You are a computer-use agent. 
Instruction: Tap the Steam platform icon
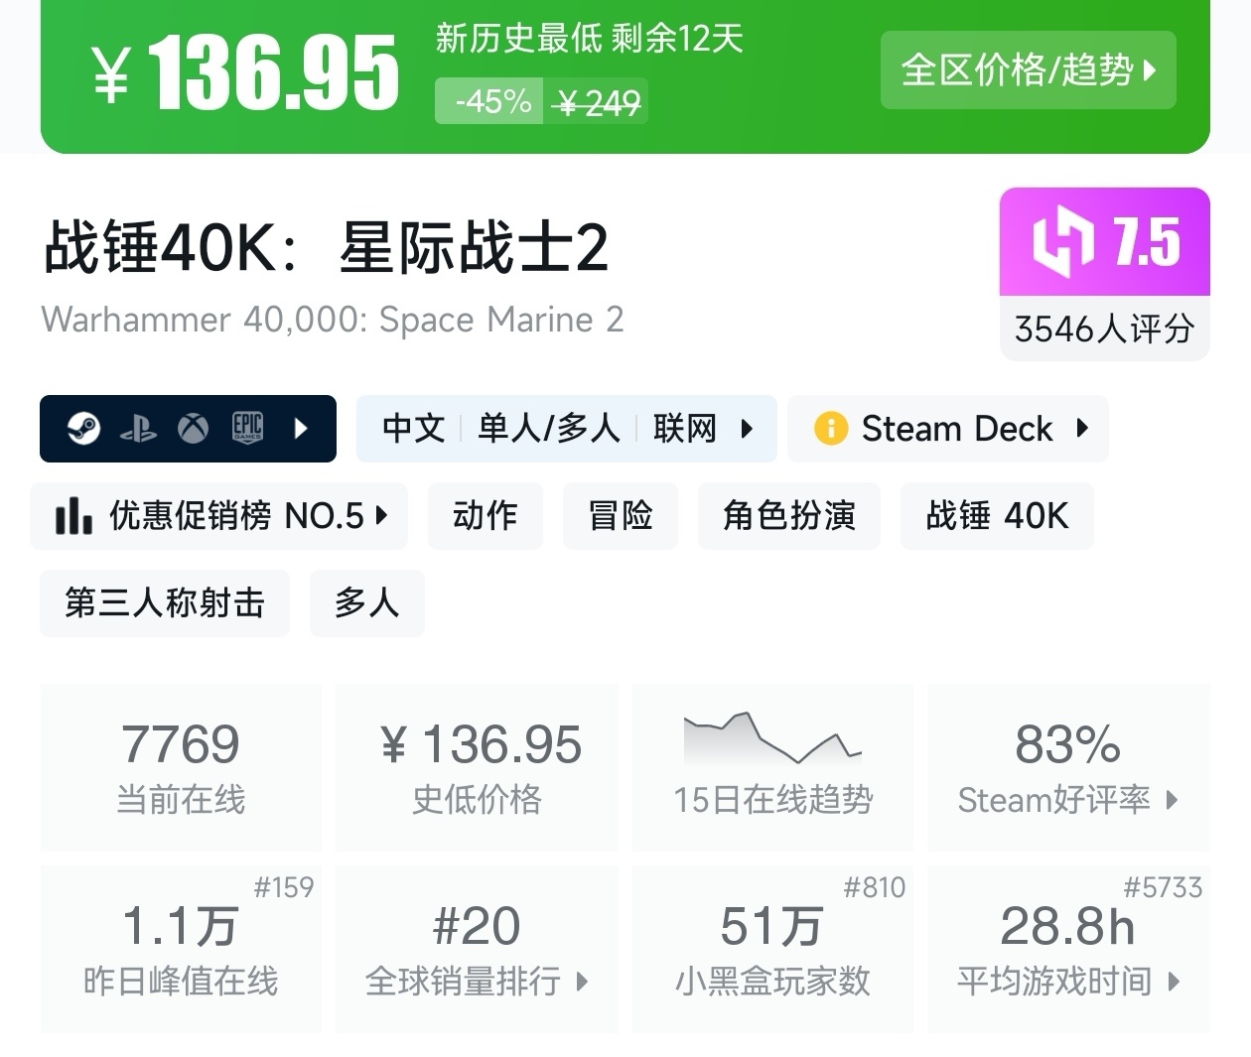point(83,429)
